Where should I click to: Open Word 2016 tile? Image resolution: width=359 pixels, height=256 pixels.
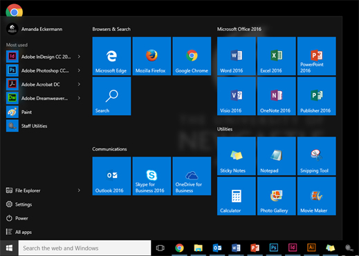(x=237, y=56)
